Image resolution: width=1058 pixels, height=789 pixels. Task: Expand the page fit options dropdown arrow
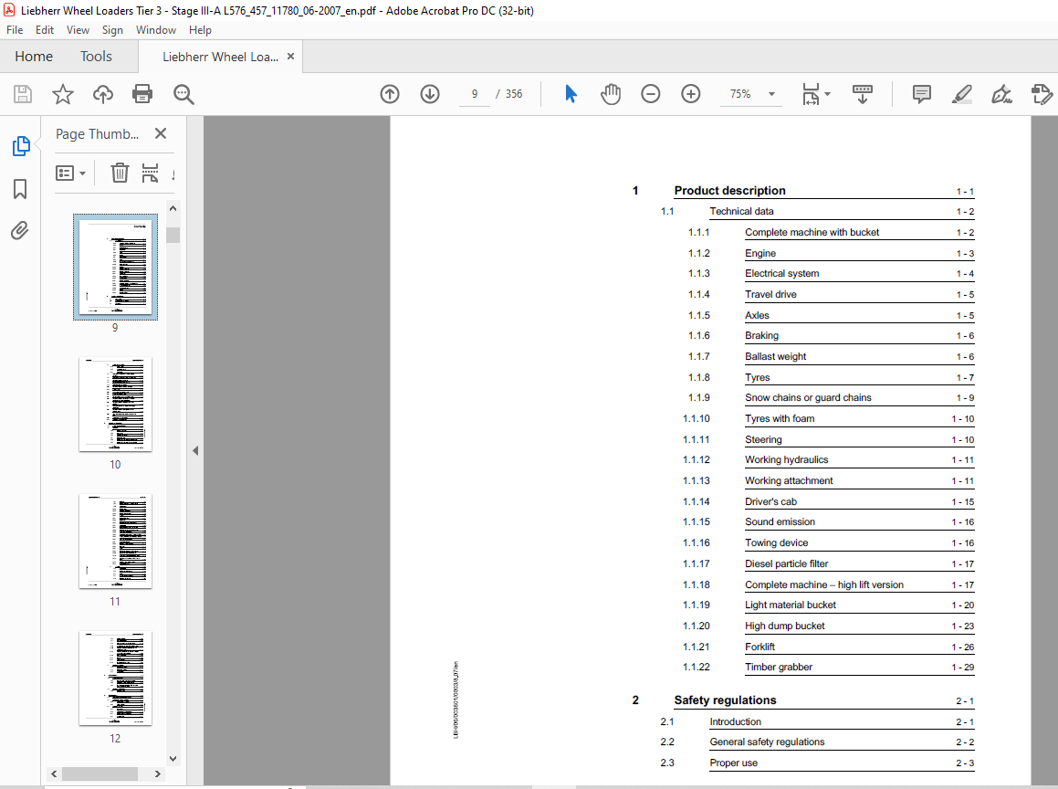click(x=828, y=94)
